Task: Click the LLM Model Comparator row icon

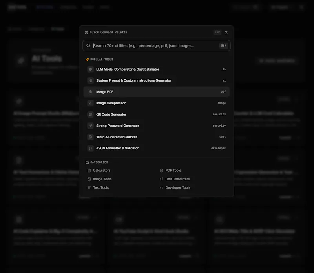Action: (90, 69)
